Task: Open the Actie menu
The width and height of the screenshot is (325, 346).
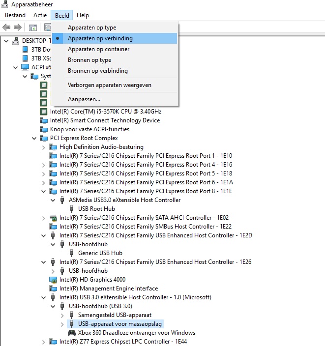Action: (x=40, y=15)
